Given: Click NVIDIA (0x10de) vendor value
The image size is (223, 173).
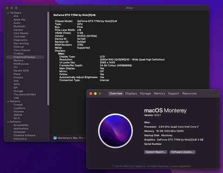Looking at the screenshot, I should (x=87, y=36).
